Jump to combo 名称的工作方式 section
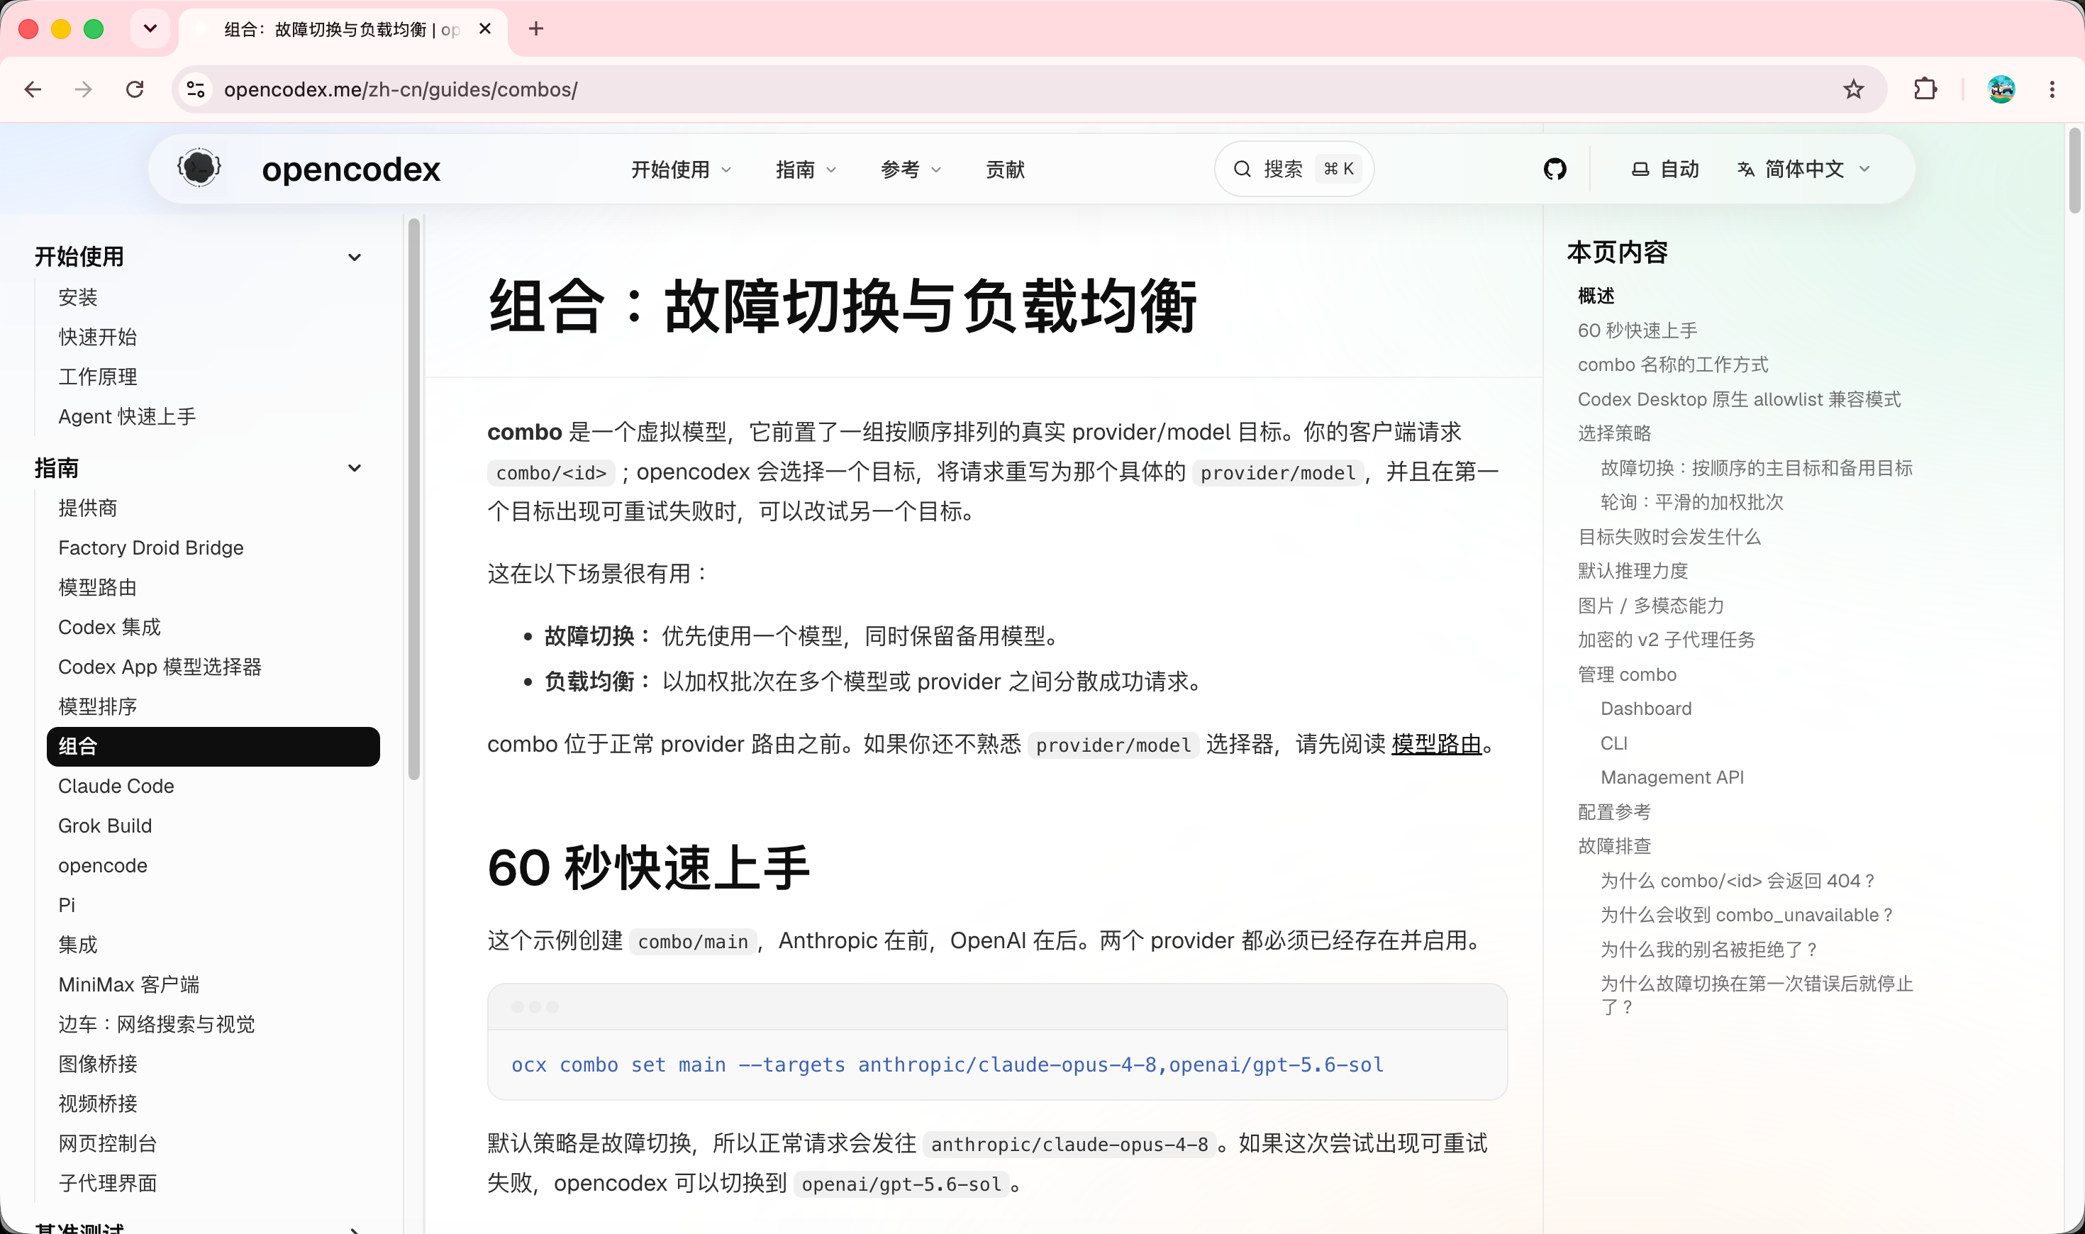Image resolution: width=2085 pixels, height=1234 pixels. click(1673, 365)
